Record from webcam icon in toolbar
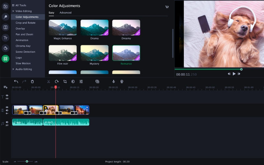Screen dimensions: 264x165 (122, 82)
